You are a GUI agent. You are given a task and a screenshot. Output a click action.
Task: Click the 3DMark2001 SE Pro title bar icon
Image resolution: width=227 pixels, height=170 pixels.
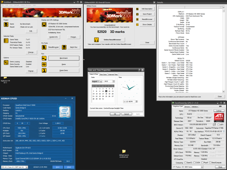(2, 2)
